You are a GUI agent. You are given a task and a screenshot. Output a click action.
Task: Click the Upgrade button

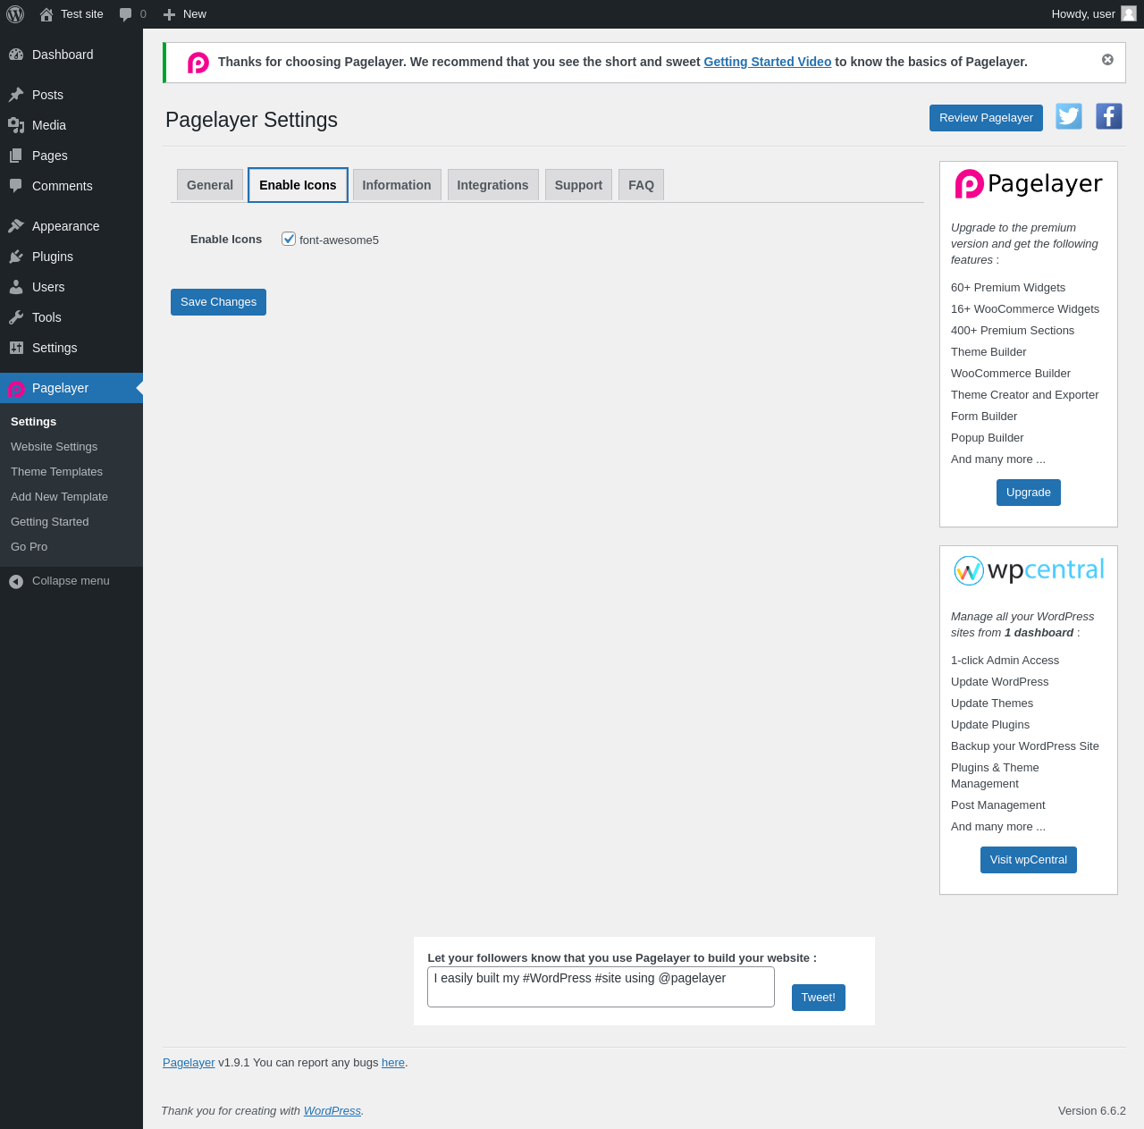(x=1029, y=493)
